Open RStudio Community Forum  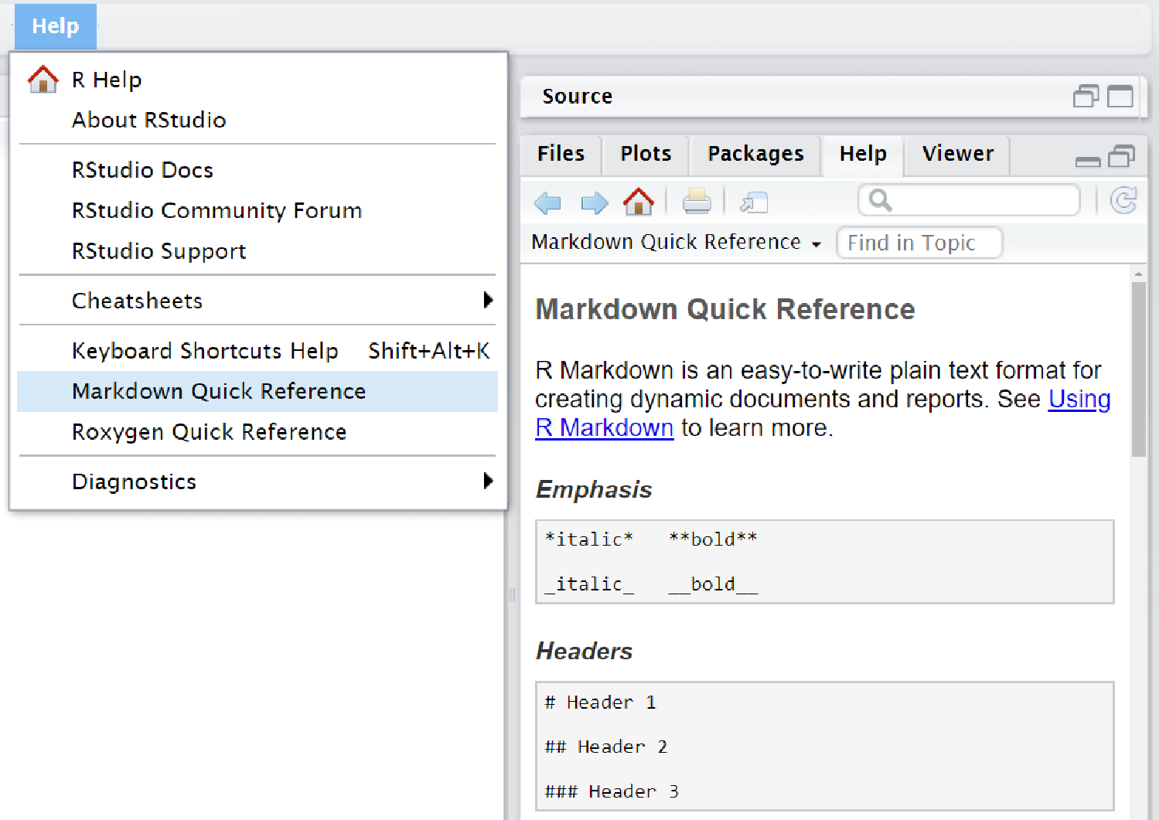click(257, 210)
